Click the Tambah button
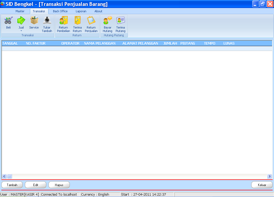Image resolution: width=274 pixels, height=197 pixels. click(x=12, y=185)
